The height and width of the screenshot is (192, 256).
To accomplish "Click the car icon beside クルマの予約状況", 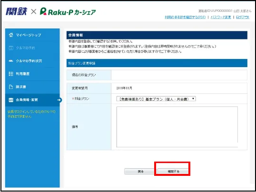I will pyautogui.click(x=11, y=61).
